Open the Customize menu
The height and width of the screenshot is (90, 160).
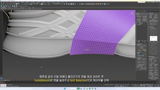click(43, 2)
